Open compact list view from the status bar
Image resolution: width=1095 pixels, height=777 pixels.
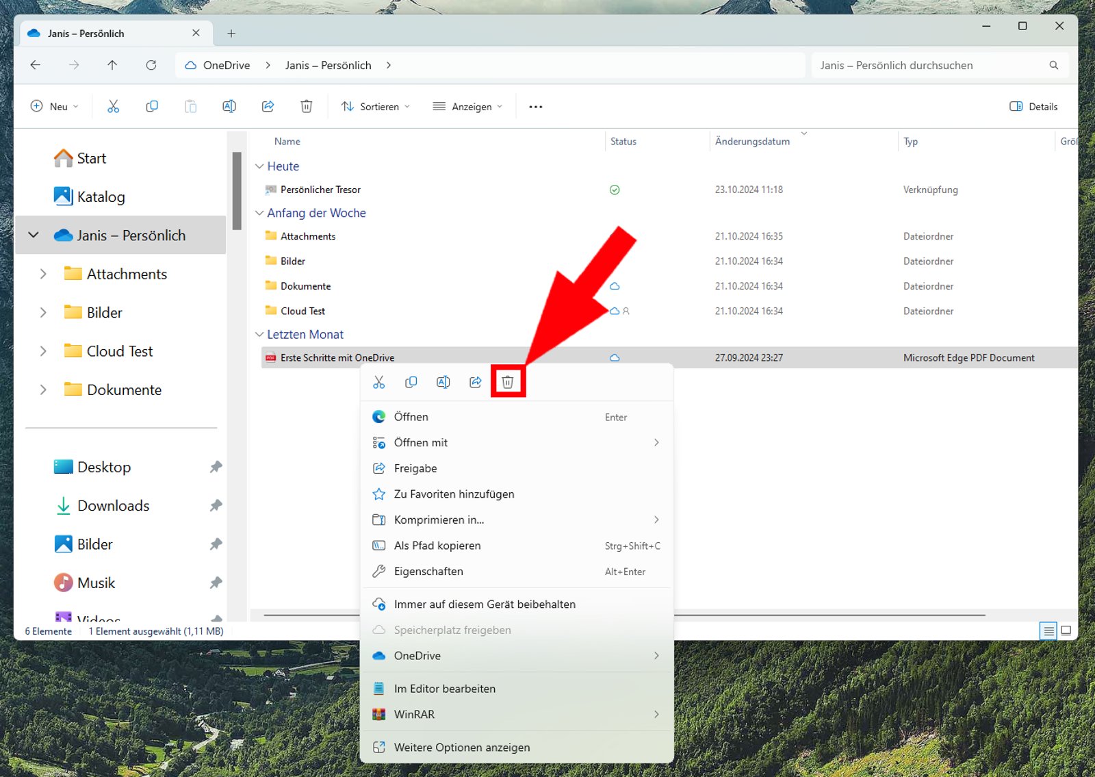tap(1048, 631)
